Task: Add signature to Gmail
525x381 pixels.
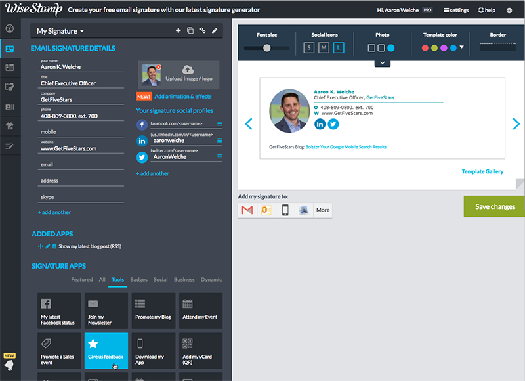Action: coord(247,210)
